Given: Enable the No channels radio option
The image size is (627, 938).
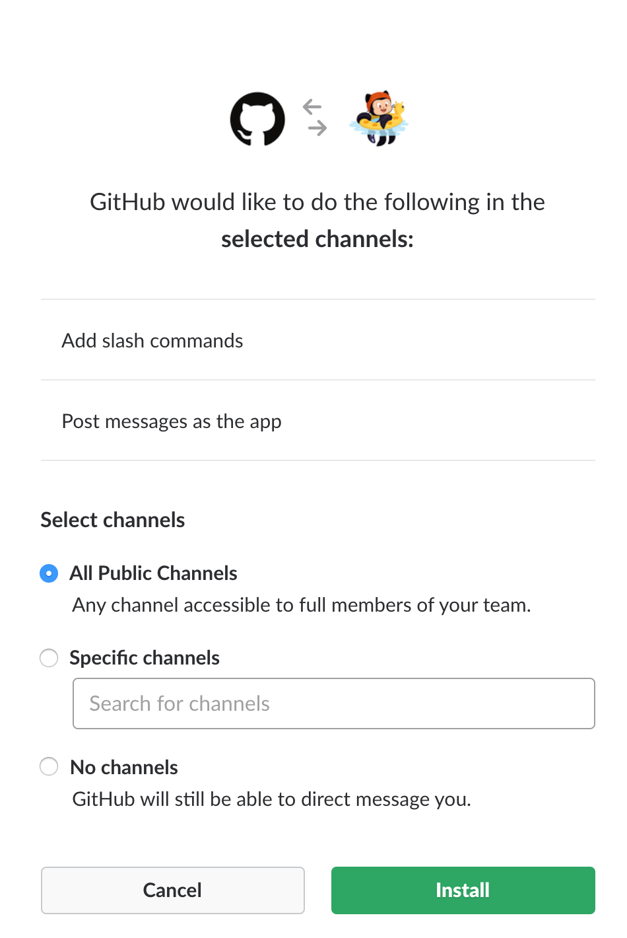Looking at the screenshot, I should tap(49, 766).
